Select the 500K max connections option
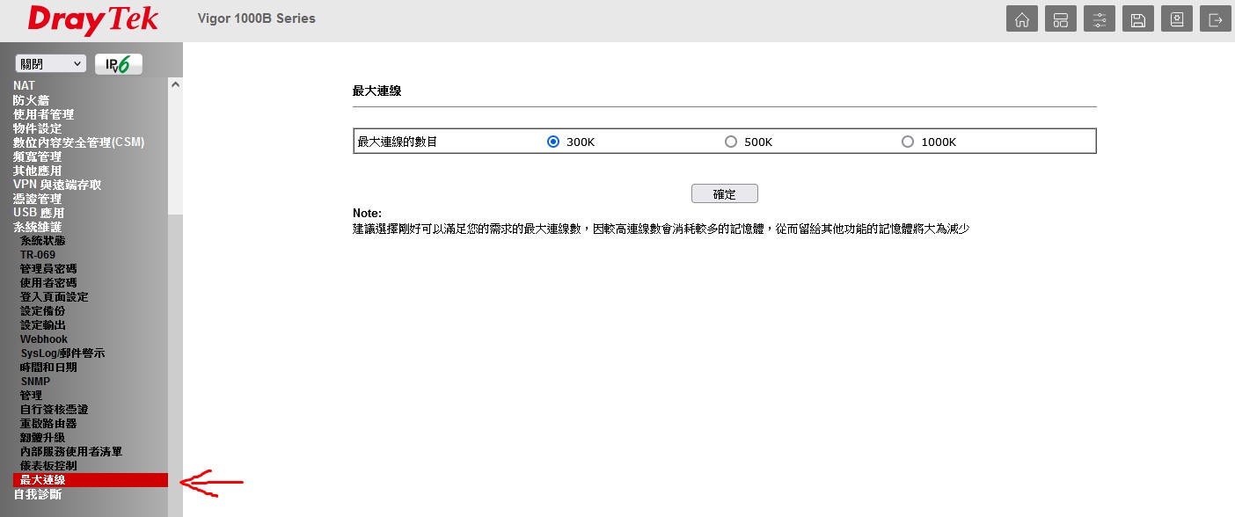Viewport: 1235px width, 517px height. 731,142
